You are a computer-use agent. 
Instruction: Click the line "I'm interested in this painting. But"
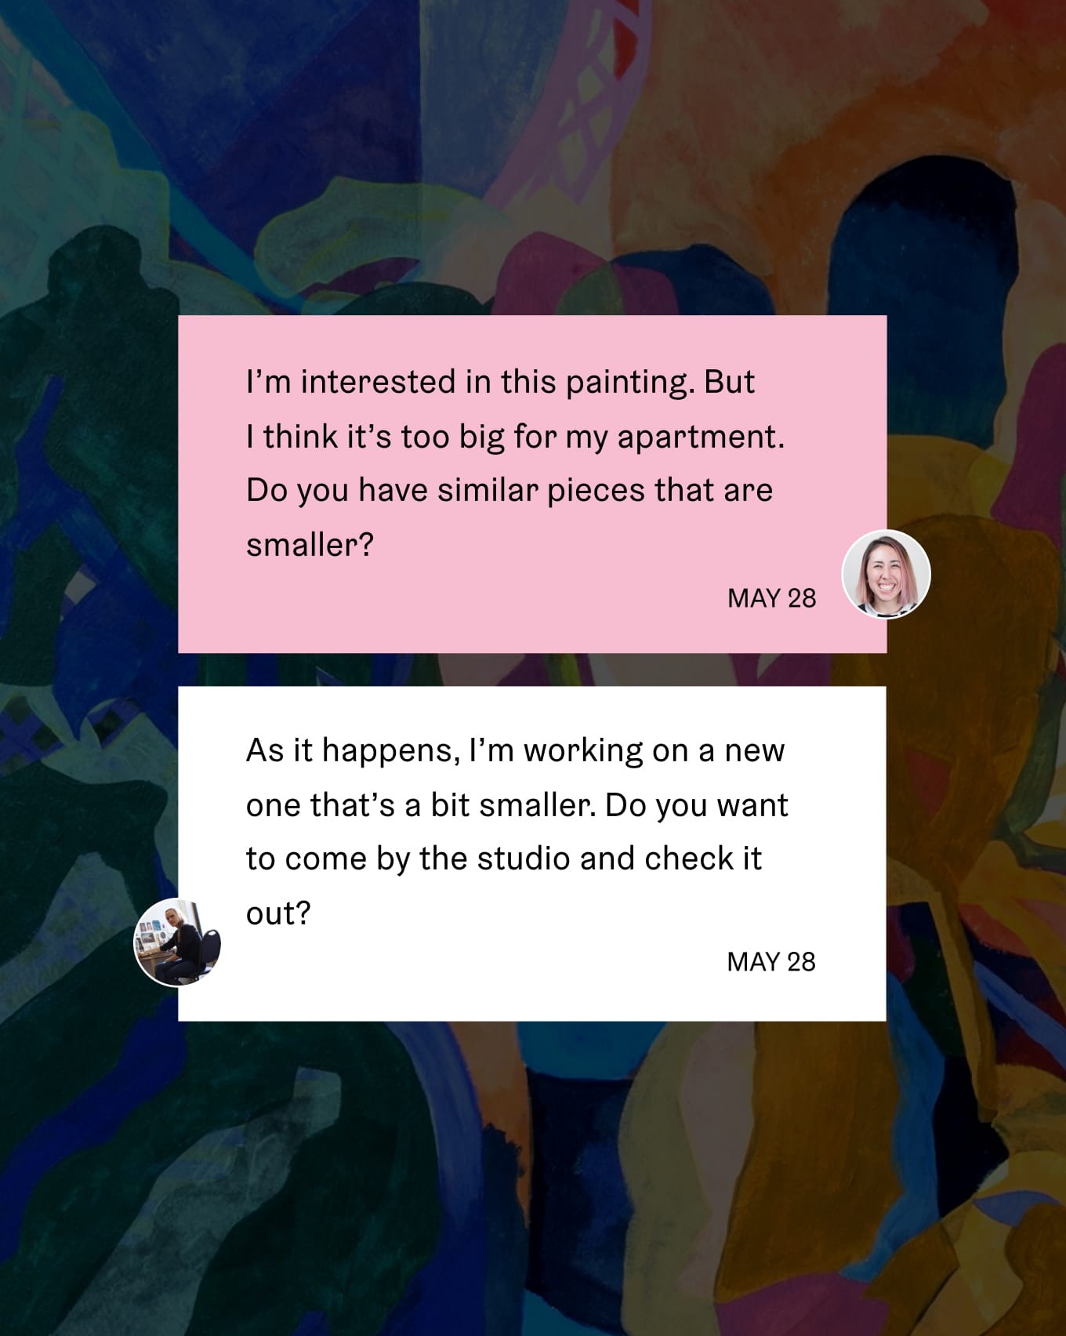pos(500,383)
